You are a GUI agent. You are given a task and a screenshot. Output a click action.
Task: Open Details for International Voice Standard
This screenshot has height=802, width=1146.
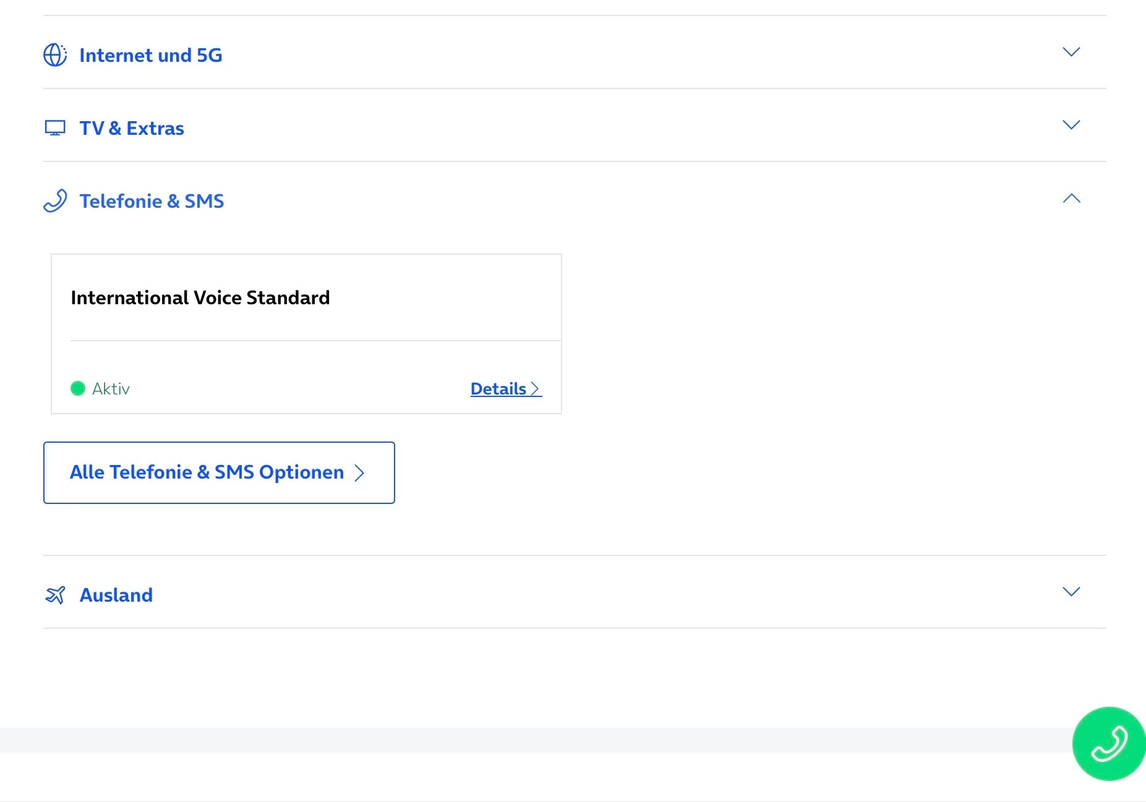point(498,389)
